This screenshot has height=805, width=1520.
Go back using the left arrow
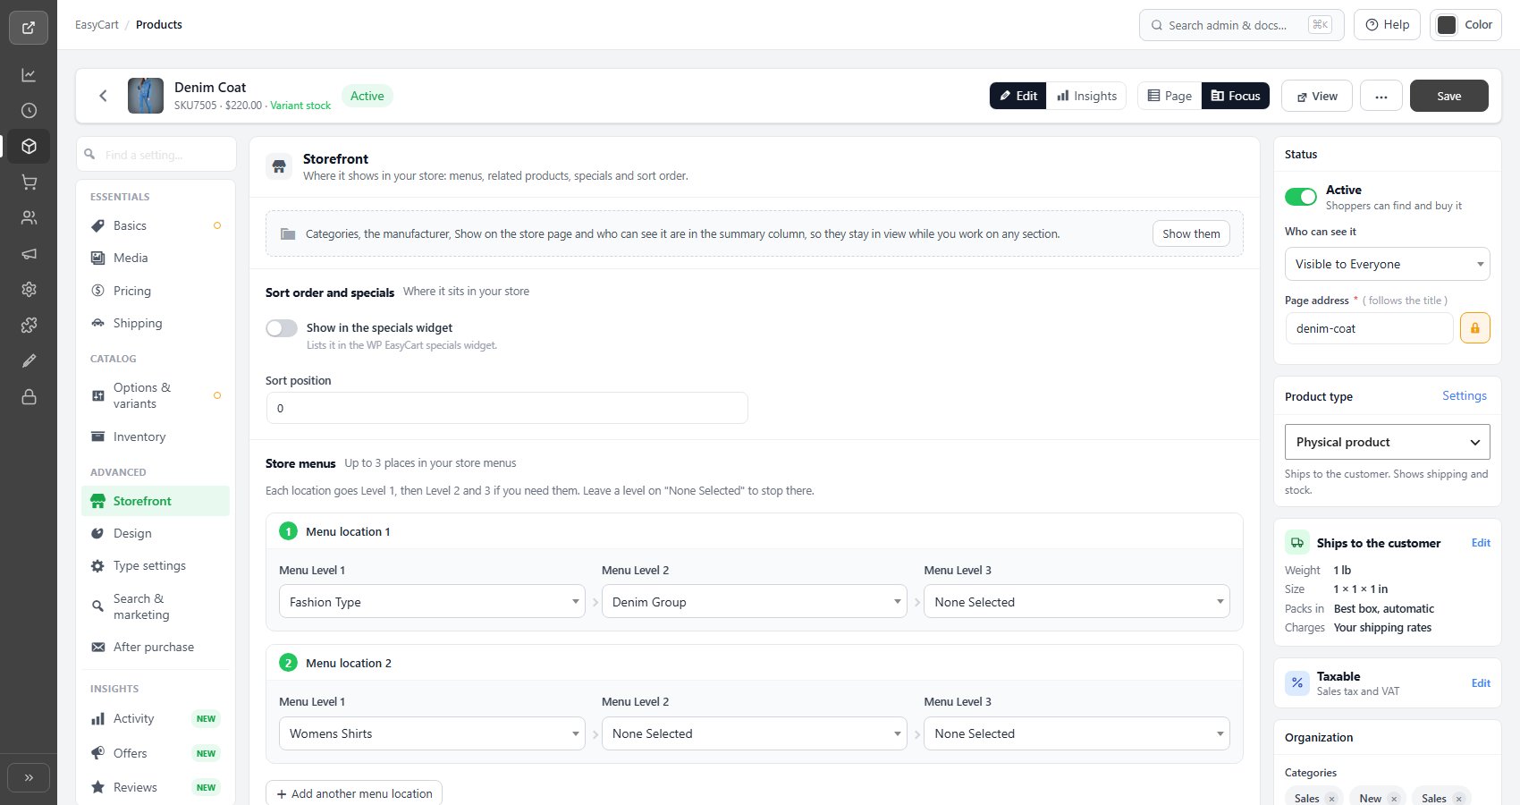(x=103, y=96)
